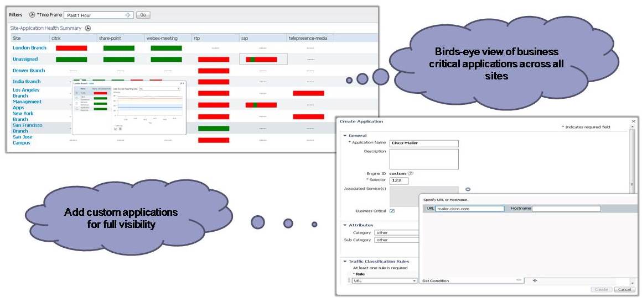This screenshot has height=298, width=642.
Task: Click the plus icon to add a condition
Action: [535, 280]
